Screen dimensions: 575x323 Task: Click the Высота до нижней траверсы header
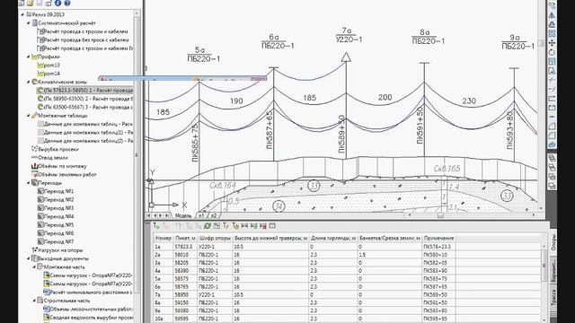pyautogui.click(x=270, y=239)
